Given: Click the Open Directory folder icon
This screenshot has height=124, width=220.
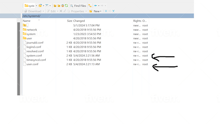Looking at the screenshot, I should [x=40, y=6].
